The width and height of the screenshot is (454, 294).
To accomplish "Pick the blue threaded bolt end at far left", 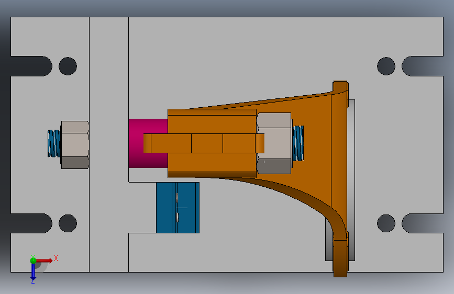I will (54, 144).
